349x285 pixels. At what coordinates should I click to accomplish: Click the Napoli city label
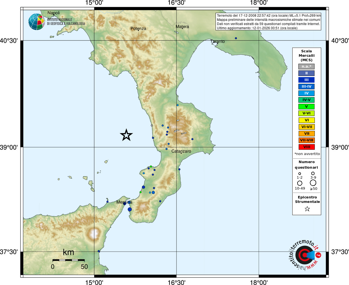(x=53, y=13)
